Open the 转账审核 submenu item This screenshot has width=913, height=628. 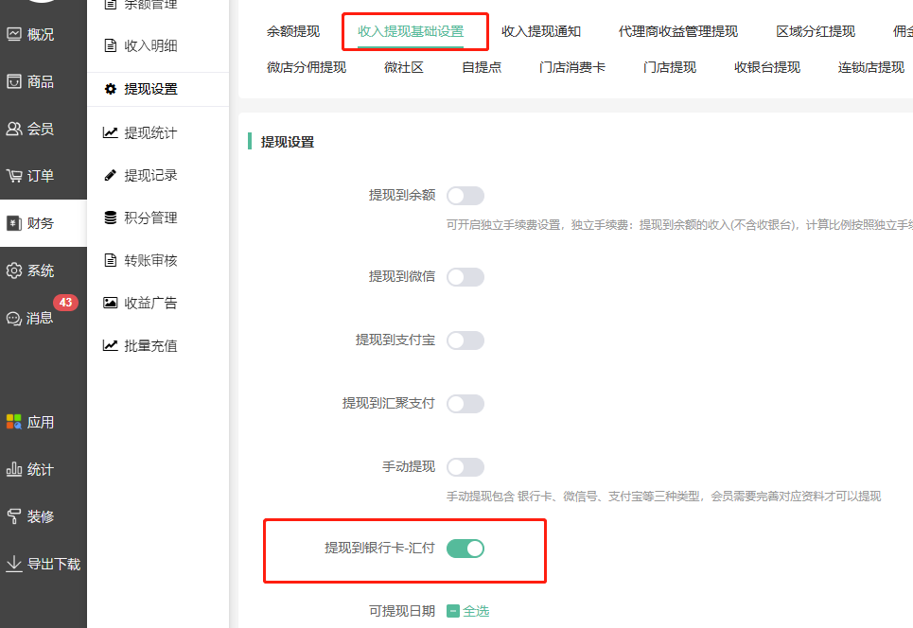[x=150, y=260]
